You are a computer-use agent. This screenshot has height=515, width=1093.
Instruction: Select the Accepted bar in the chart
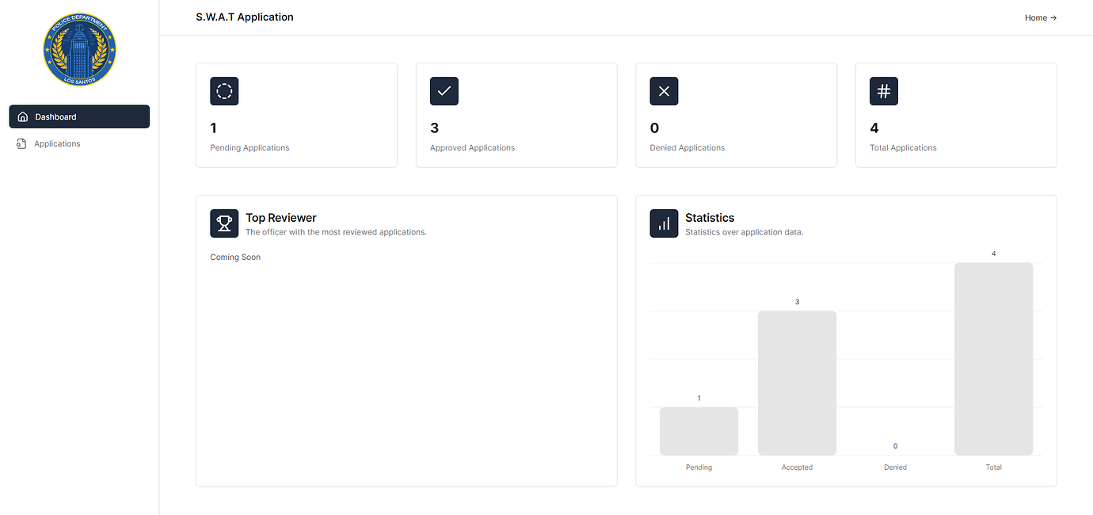pos(797,383)
